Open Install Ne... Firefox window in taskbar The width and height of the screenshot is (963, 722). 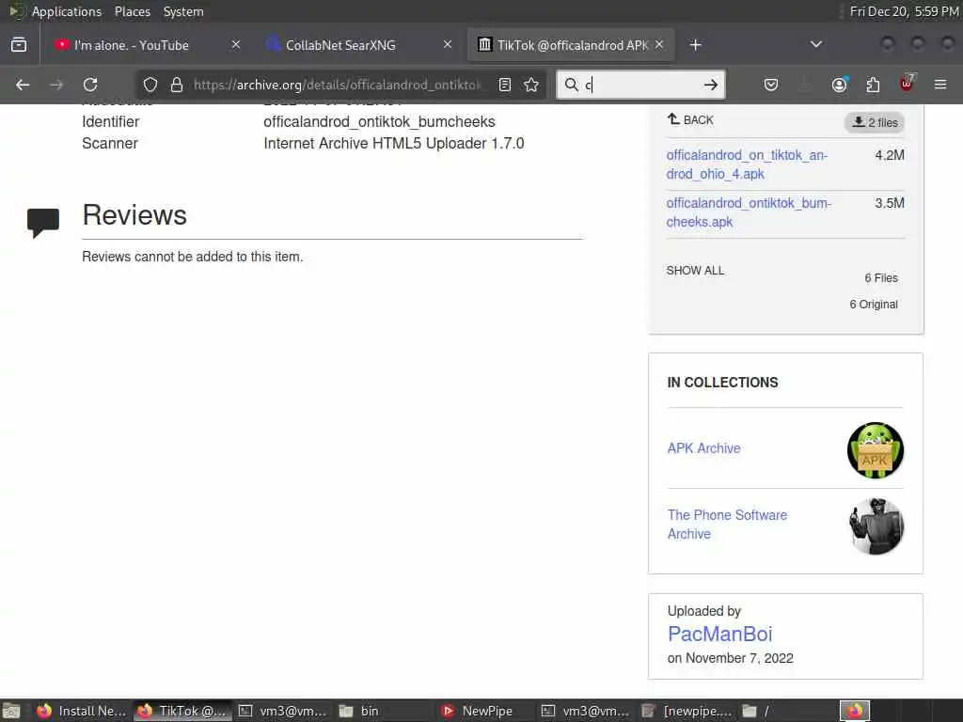coord(81,711)
